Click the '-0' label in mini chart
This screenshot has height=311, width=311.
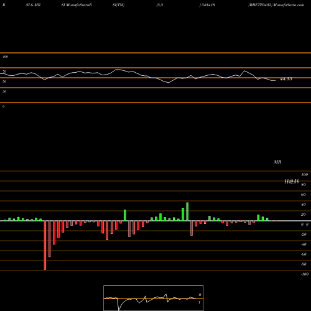point(200,295)
